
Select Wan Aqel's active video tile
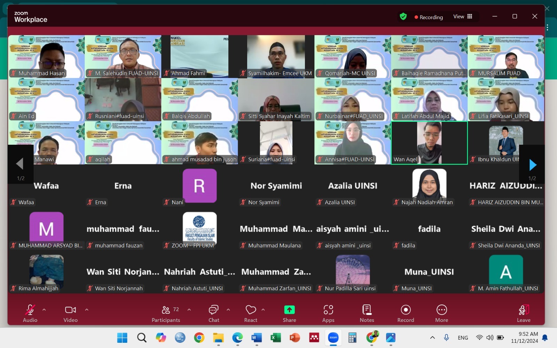(x=429, y=143)
